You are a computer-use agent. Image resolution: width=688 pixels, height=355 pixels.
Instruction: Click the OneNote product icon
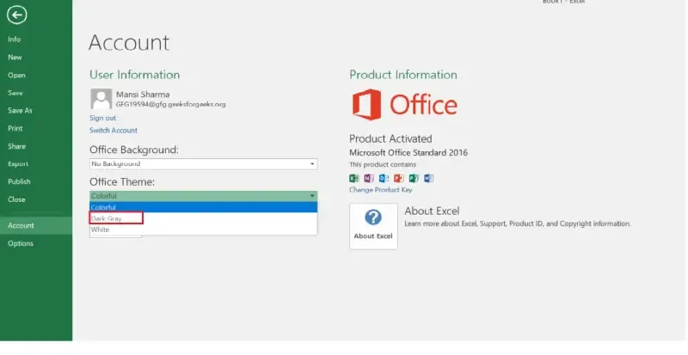(x=369, y=178)
